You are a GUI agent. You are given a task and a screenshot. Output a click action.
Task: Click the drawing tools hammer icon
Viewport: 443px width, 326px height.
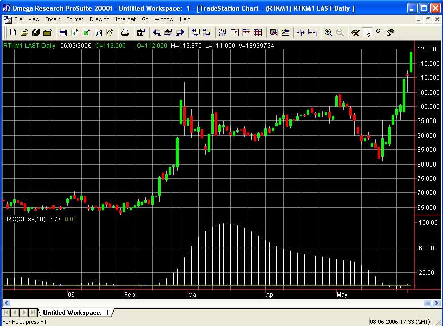356,32
